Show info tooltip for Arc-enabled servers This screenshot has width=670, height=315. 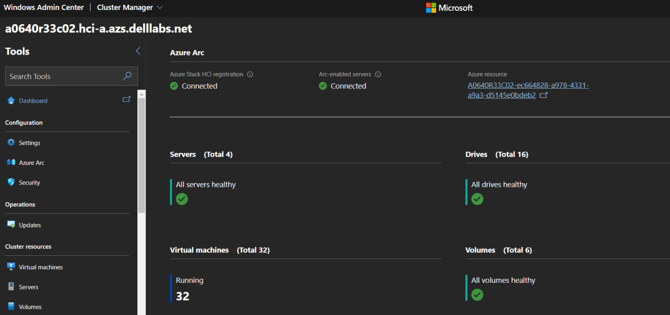coord(378,74)
